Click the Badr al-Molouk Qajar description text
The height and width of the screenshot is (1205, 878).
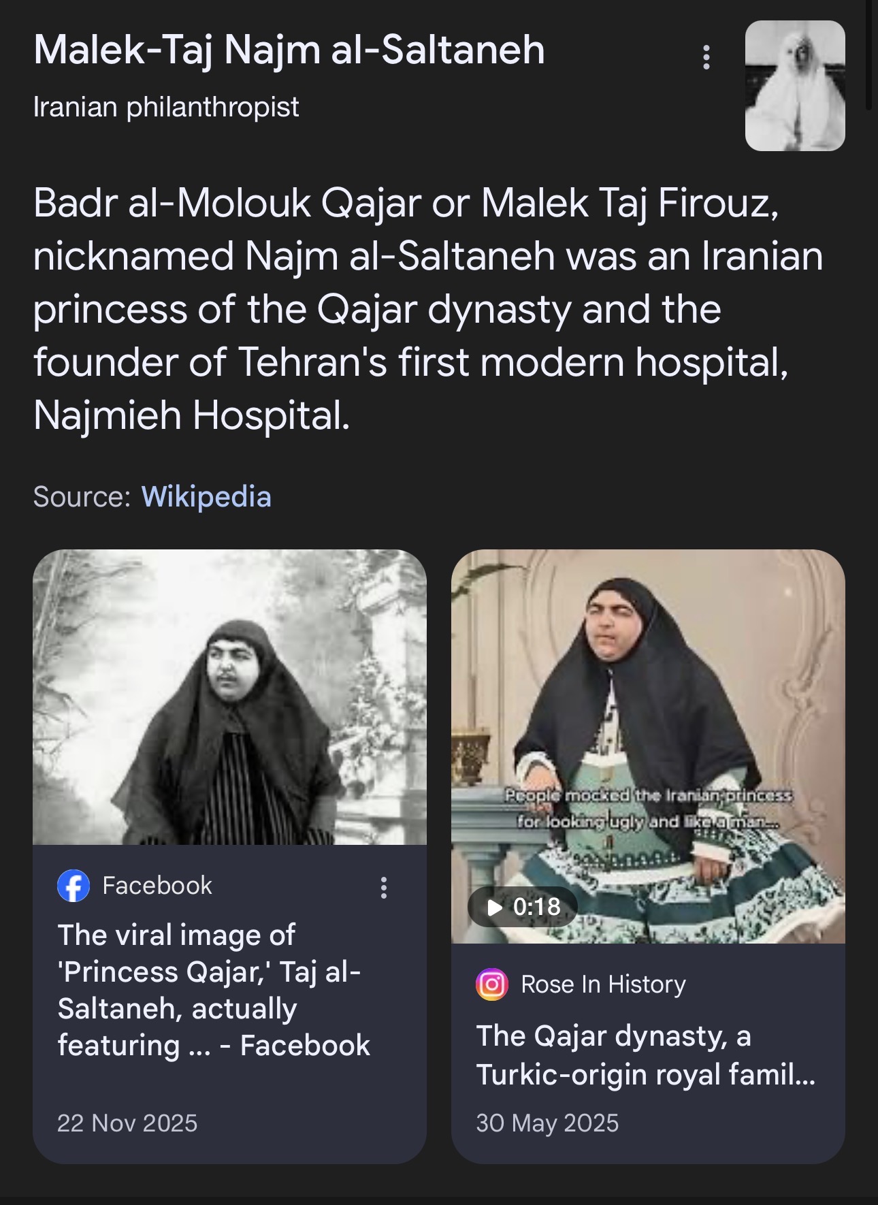pyautogui.click(x=428, y=309)
